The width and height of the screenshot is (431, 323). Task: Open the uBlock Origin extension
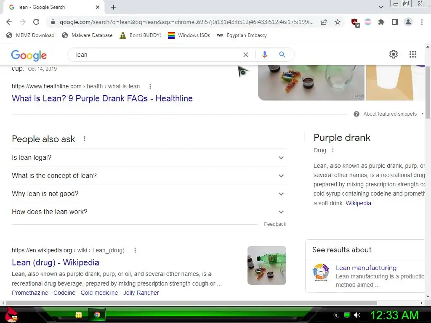(x=355, y=23)
